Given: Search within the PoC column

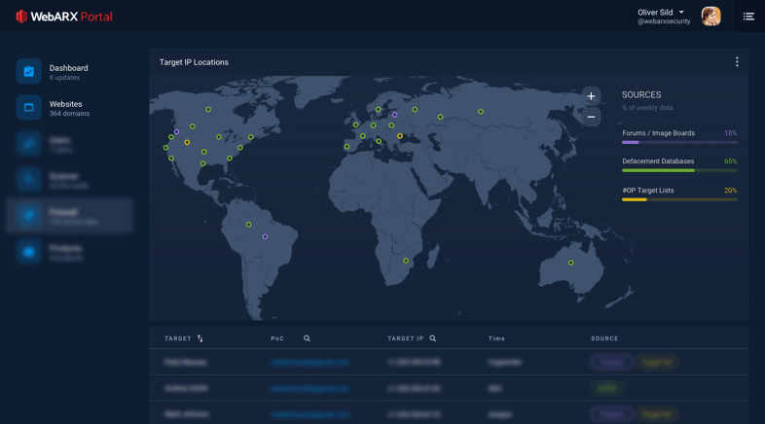Looking at the screenshot, I should 307,338.
